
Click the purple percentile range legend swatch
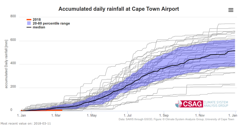(x=29, y=23)
